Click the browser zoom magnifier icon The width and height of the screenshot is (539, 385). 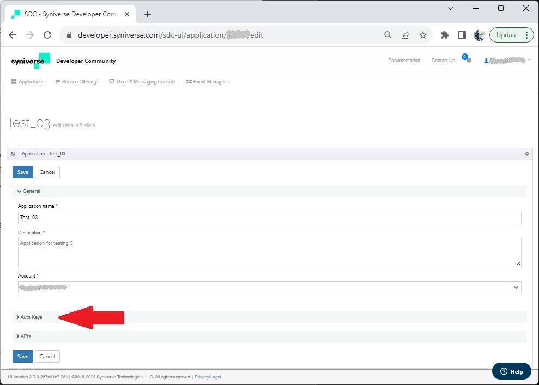click(388, 35)
